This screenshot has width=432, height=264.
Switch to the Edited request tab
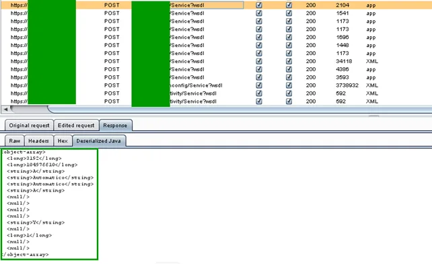tap(76, 126)
